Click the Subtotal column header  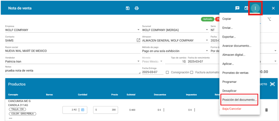click(x=131, y=95)
